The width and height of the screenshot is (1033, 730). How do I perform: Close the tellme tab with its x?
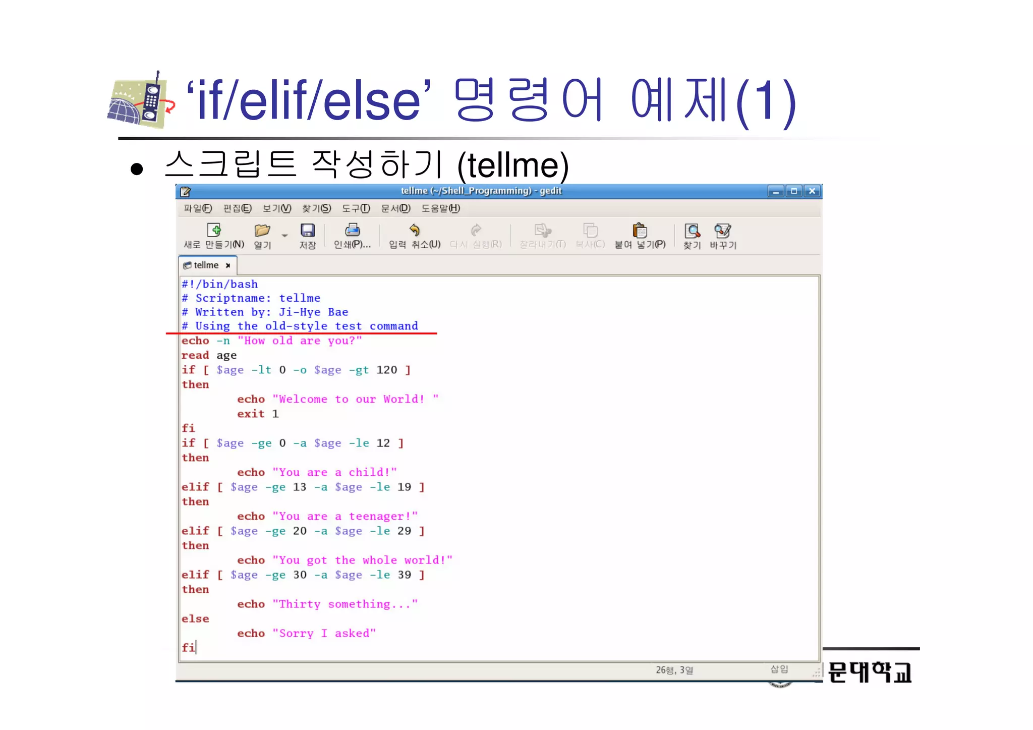point(228,265)
